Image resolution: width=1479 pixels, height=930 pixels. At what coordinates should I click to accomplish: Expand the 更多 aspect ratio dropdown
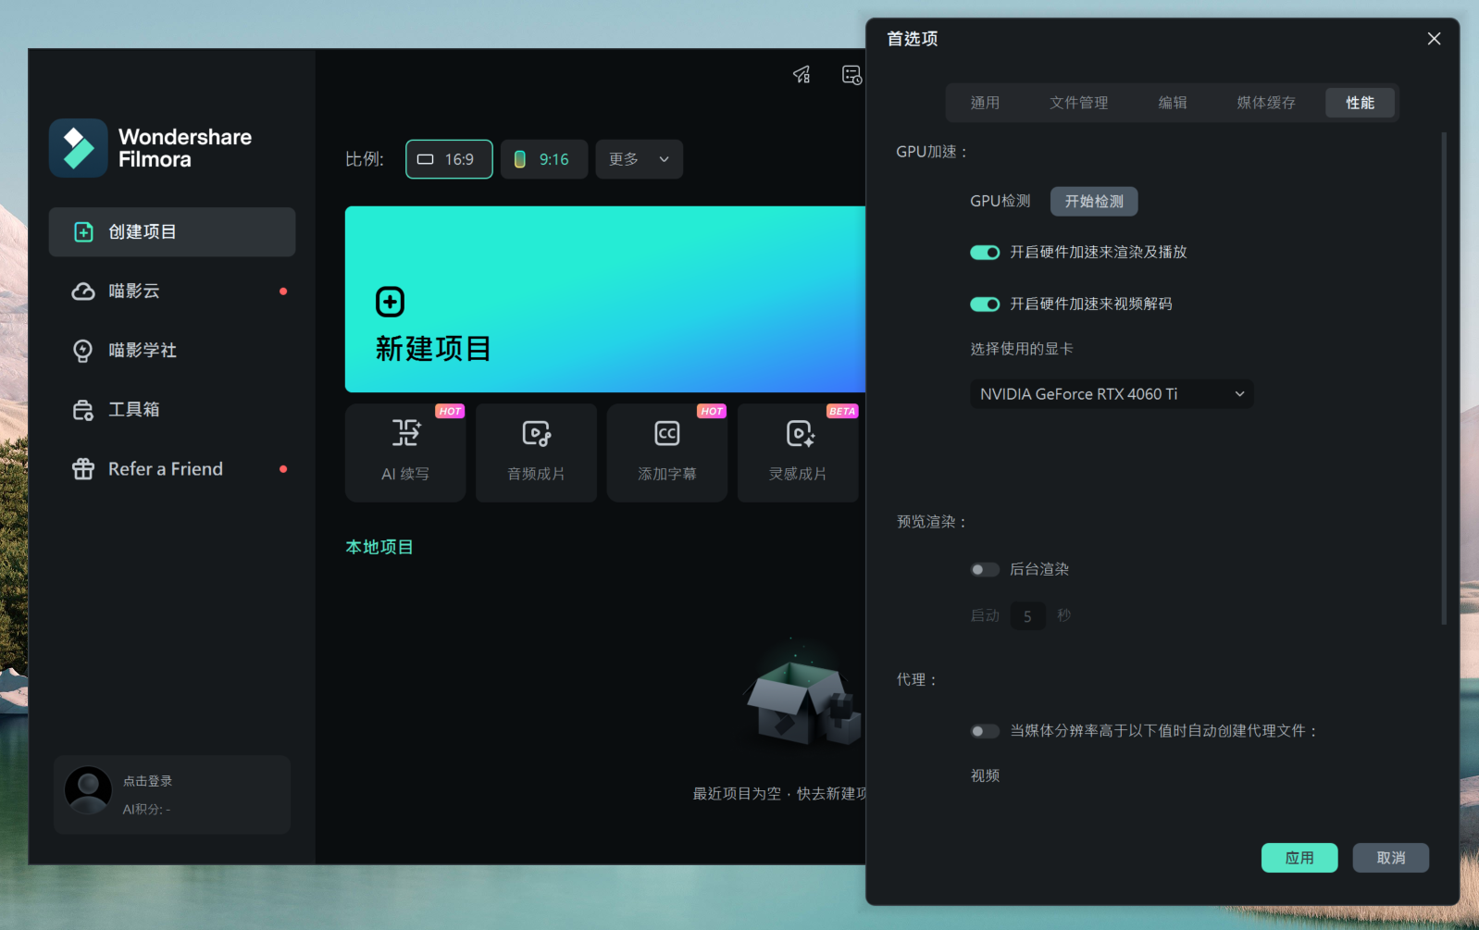(x=639, y=159)
